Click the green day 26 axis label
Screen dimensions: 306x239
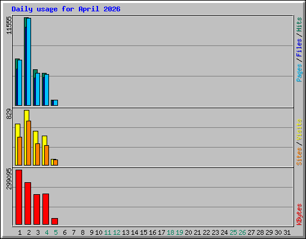242,232
